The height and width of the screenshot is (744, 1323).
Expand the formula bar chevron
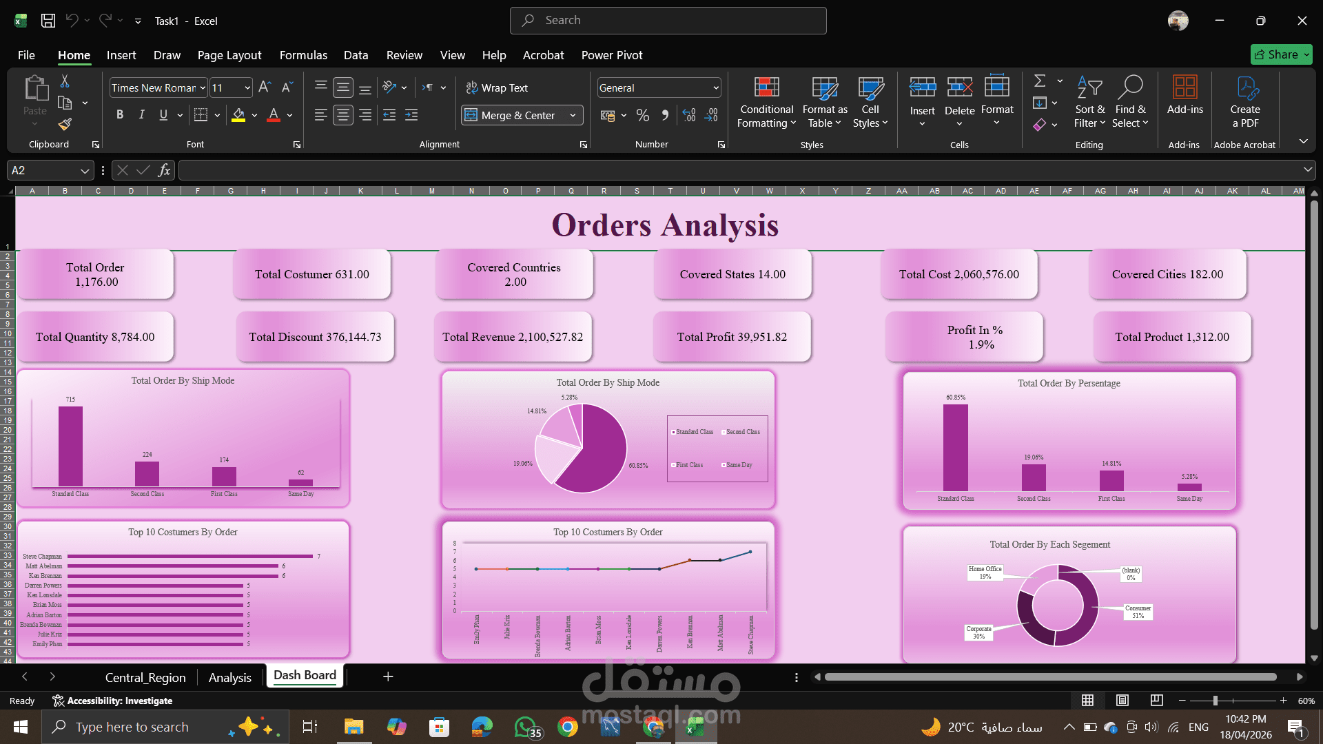point(1307,169)
